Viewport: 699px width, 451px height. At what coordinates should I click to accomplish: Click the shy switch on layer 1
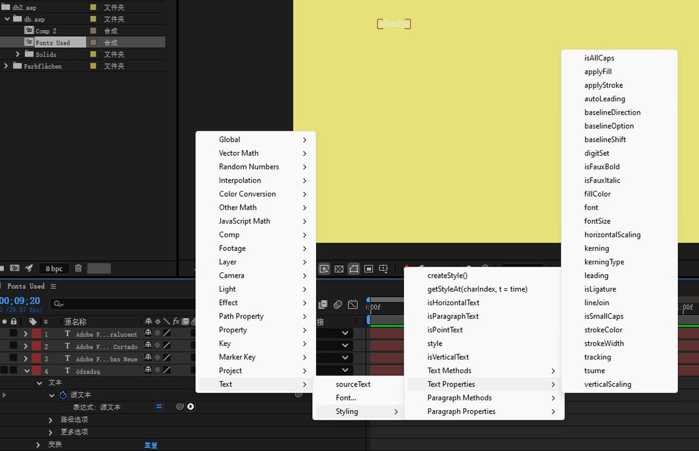149,333
